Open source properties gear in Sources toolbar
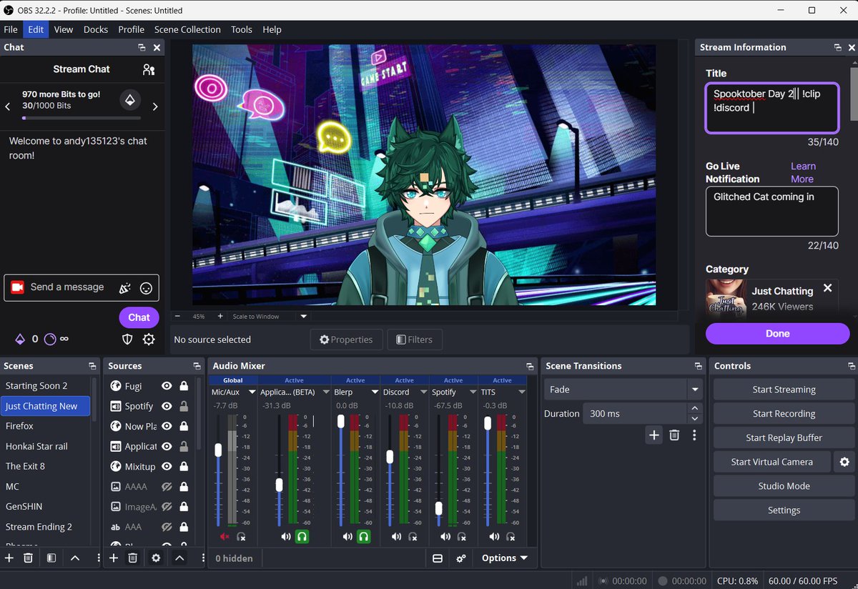The height and width of the screenshot is (589, 858). (156, 558)
